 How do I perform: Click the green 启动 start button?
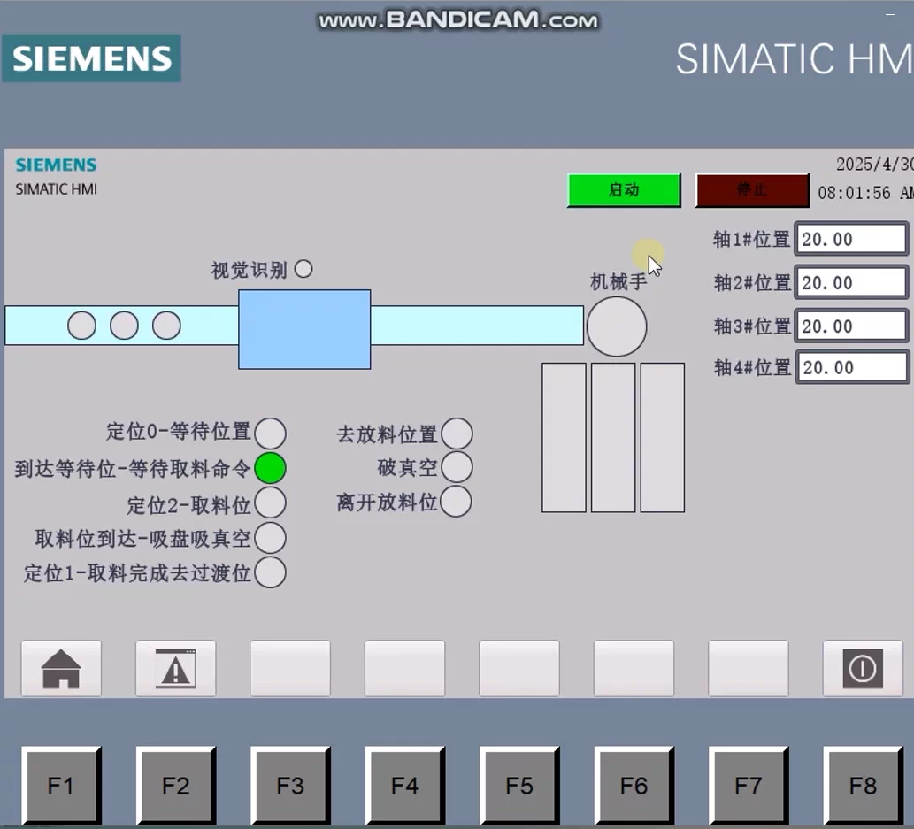point(624,190)
